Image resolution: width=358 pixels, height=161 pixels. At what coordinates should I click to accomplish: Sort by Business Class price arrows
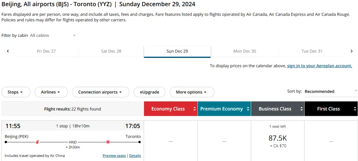click(x=301, y=109)
